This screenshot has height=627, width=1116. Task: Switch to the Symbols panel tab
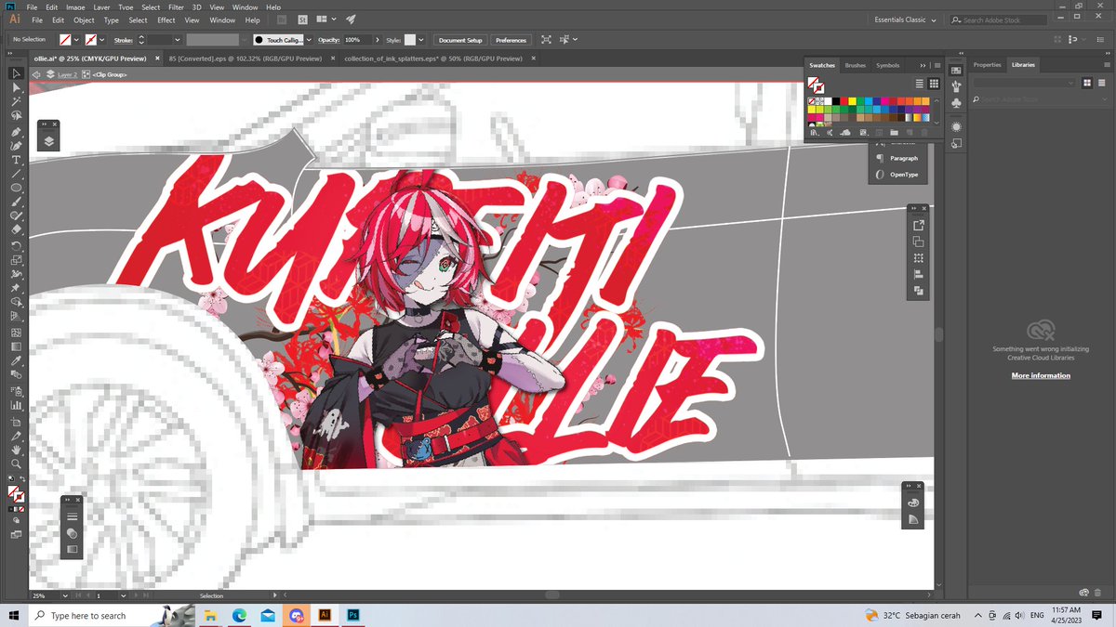[887, 66]
